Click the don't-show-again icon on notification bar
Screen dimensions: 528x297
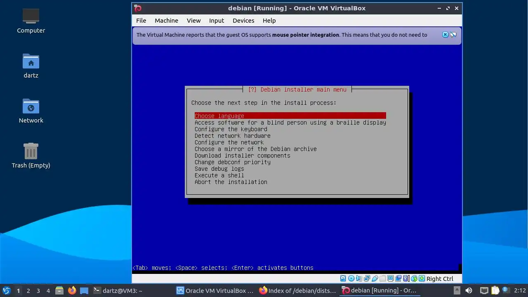[x=453, y=35]
